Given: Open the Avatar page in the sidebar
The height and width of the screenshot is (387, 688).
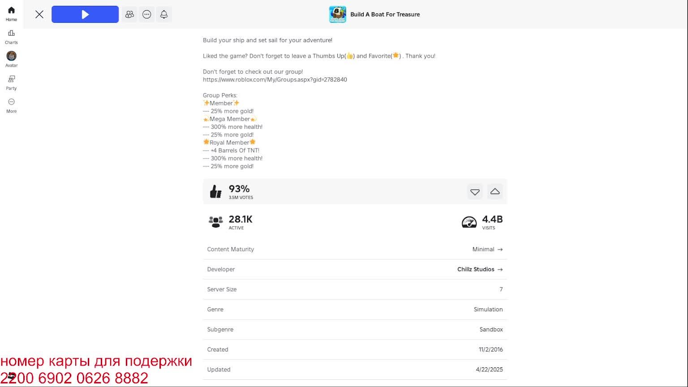Looking at the screenshot, I should tap(11, 60).
